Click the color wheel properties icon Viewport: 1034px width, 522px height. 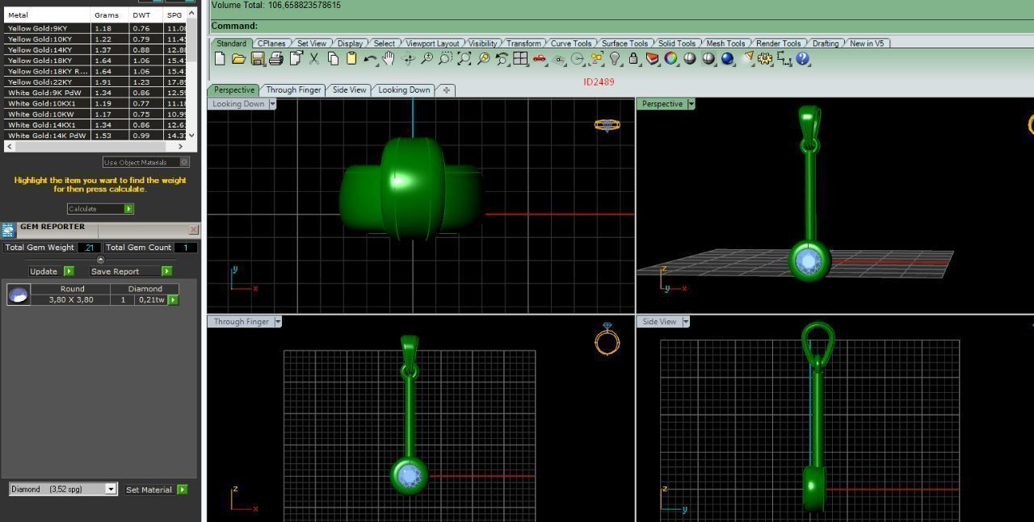click(x=670, y=58)
